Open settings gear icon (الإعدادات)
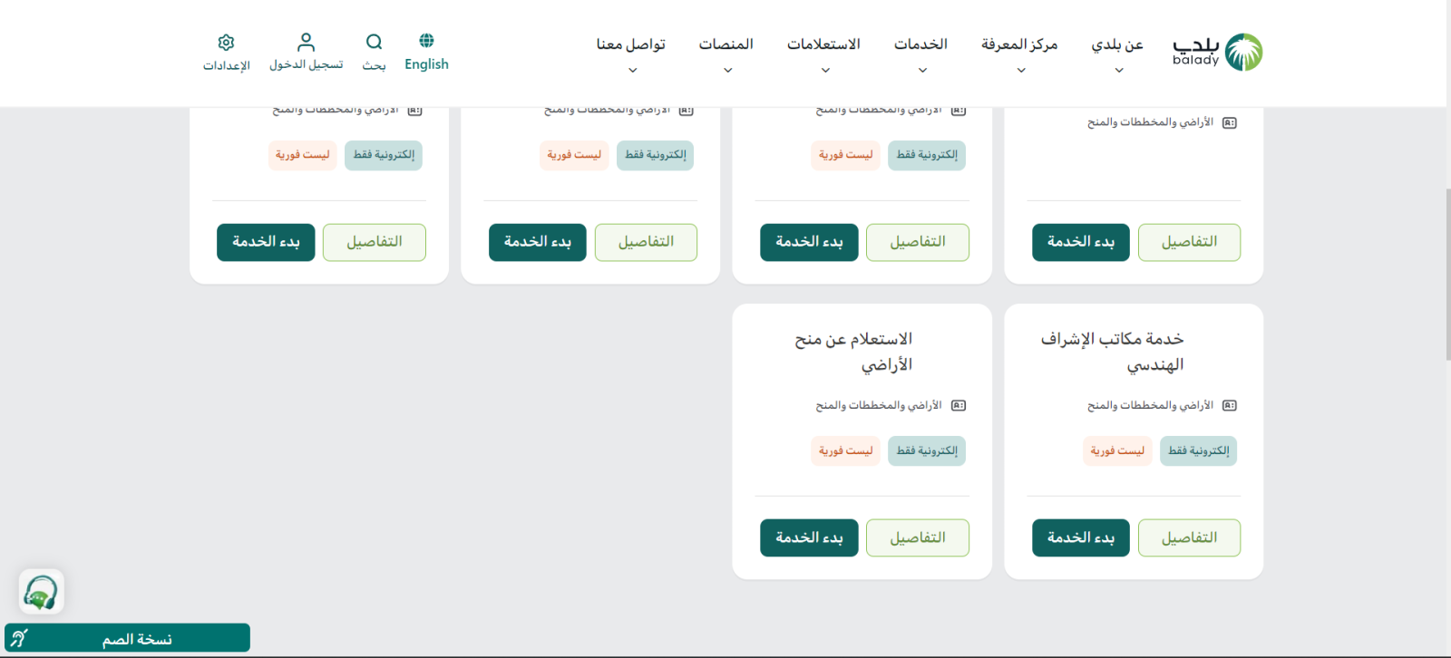 (226, 43)
